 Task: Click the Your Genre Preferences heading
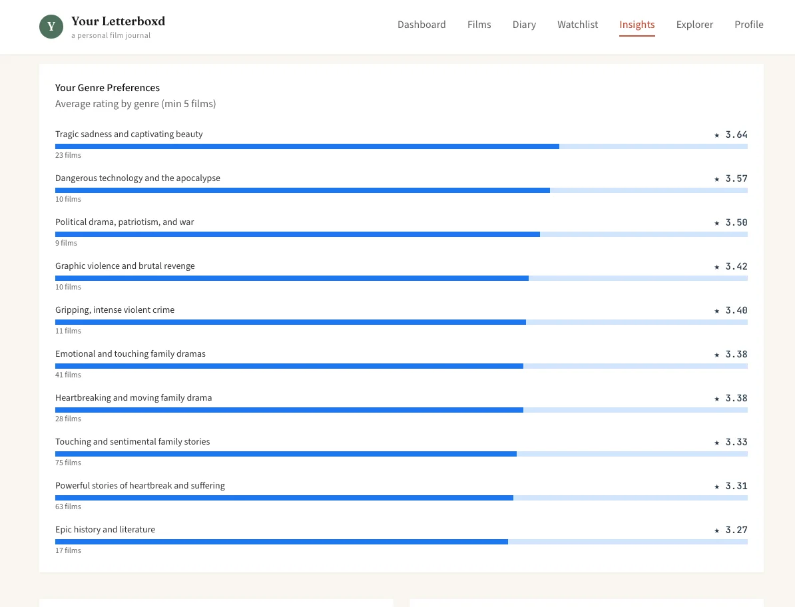[x=107, y=88]
